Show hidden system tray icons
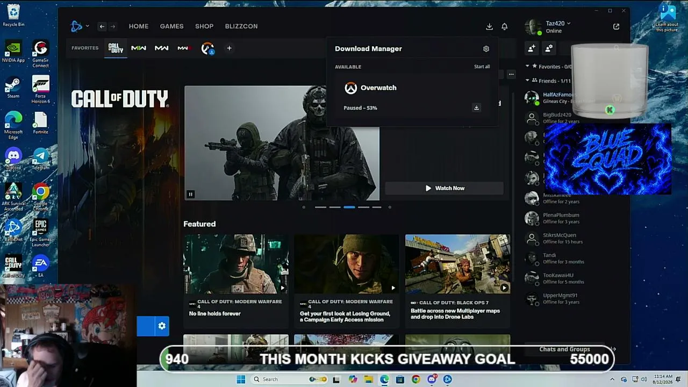688x387 pixels. point(612,379)
